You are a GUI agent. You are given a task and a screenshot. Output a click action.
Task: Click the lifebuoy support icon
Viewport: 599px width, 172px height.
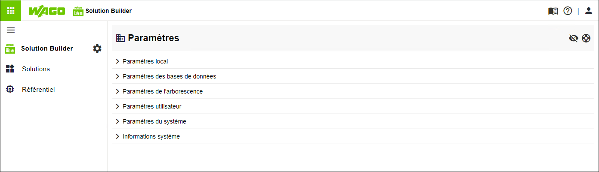[586, 38]
